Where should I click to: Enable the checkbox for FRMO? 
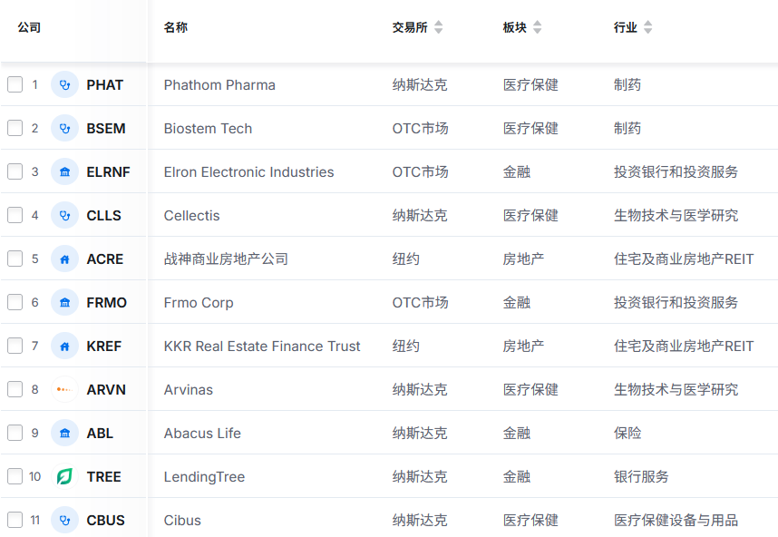pos(15,302)
